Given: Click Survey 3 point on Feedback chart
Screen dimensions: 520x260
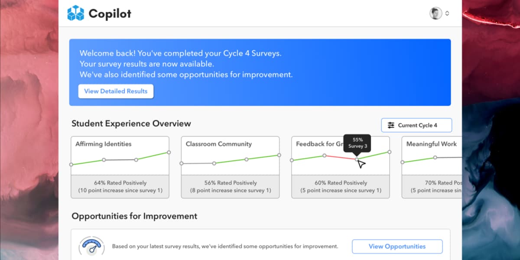Looking at the screenshot, I should click(x=357, y=159).
